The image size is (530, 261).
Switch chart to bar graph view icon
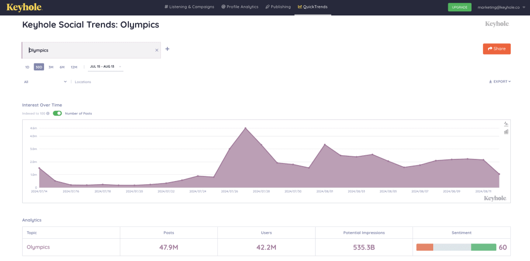pyautogui.click(x=506, y=132)
